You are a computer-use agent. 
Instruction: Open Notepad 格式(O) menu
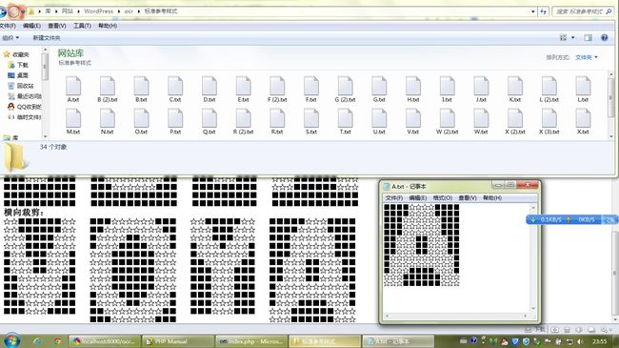(x=443, y=197)
